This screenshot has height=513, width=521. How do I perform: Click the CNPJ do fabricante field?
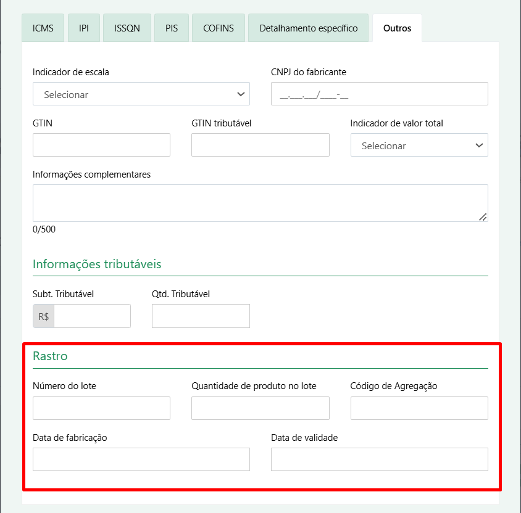(380, 94)
